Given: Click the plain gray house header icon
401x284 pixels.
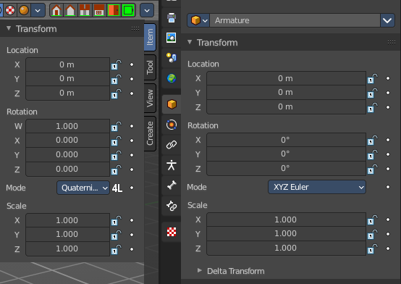Looking at the screenshot, I should [x=70, y=10].
